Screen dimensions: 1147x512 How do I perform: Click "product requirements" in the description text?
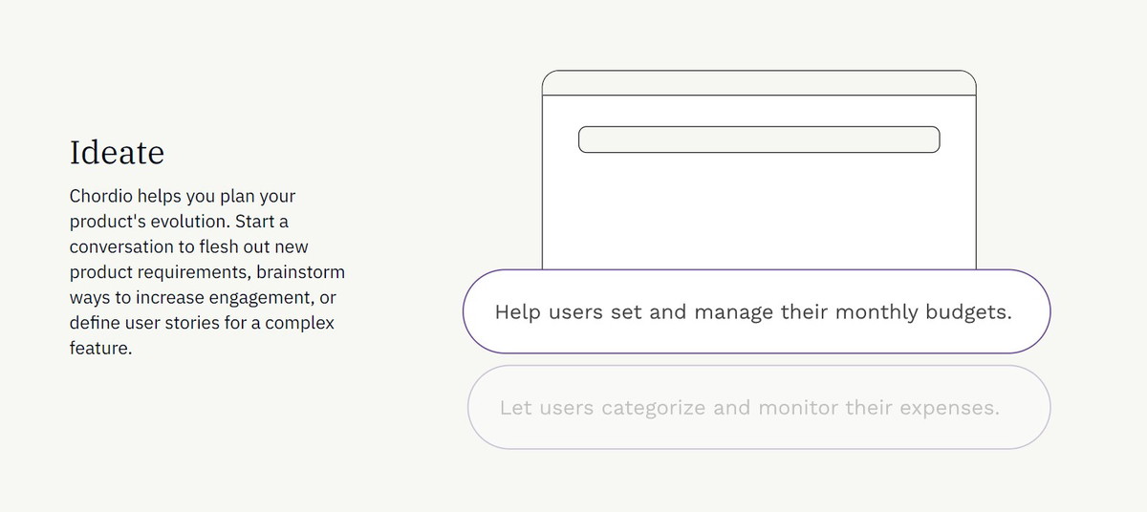160,272
